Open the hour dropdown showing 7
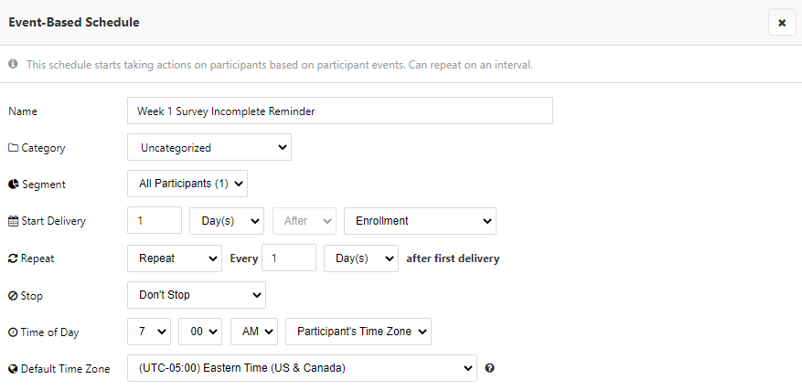The image size is (802, 390). (x=149, y=332)
